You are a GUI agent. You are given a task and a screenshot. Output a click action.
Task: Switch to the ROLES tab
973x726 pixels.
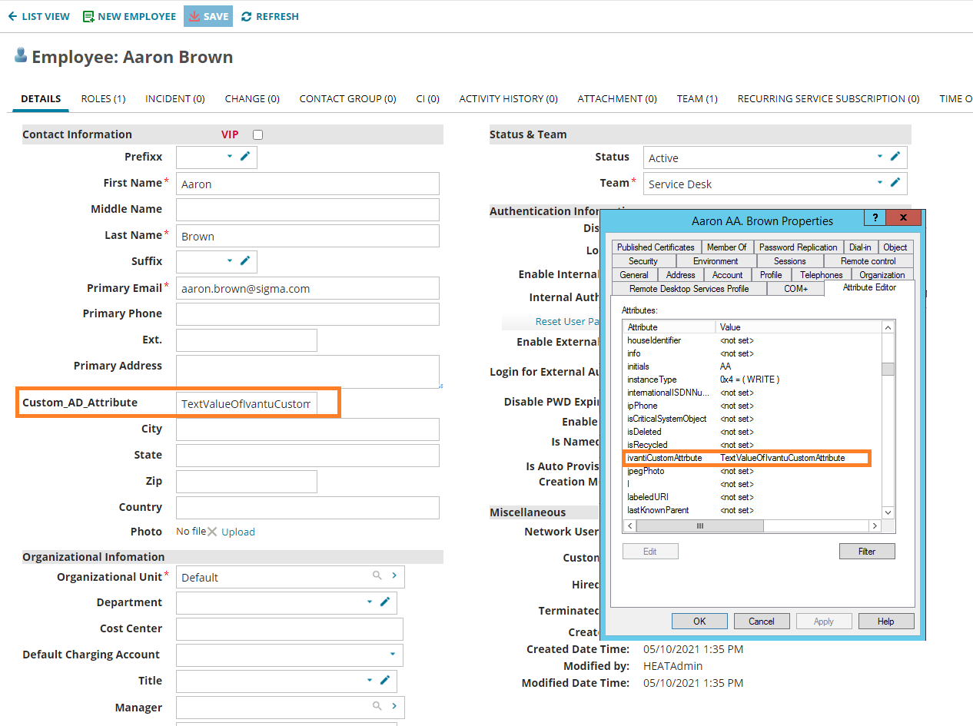click(102, 98)
